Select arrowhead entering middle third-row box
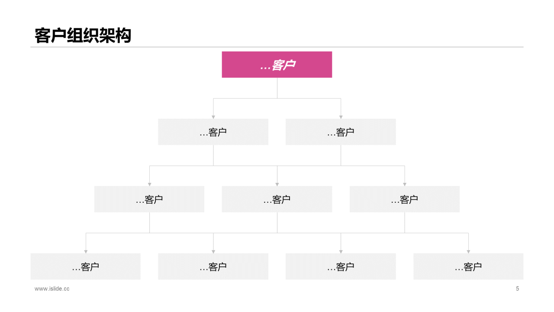 (277, 184)
